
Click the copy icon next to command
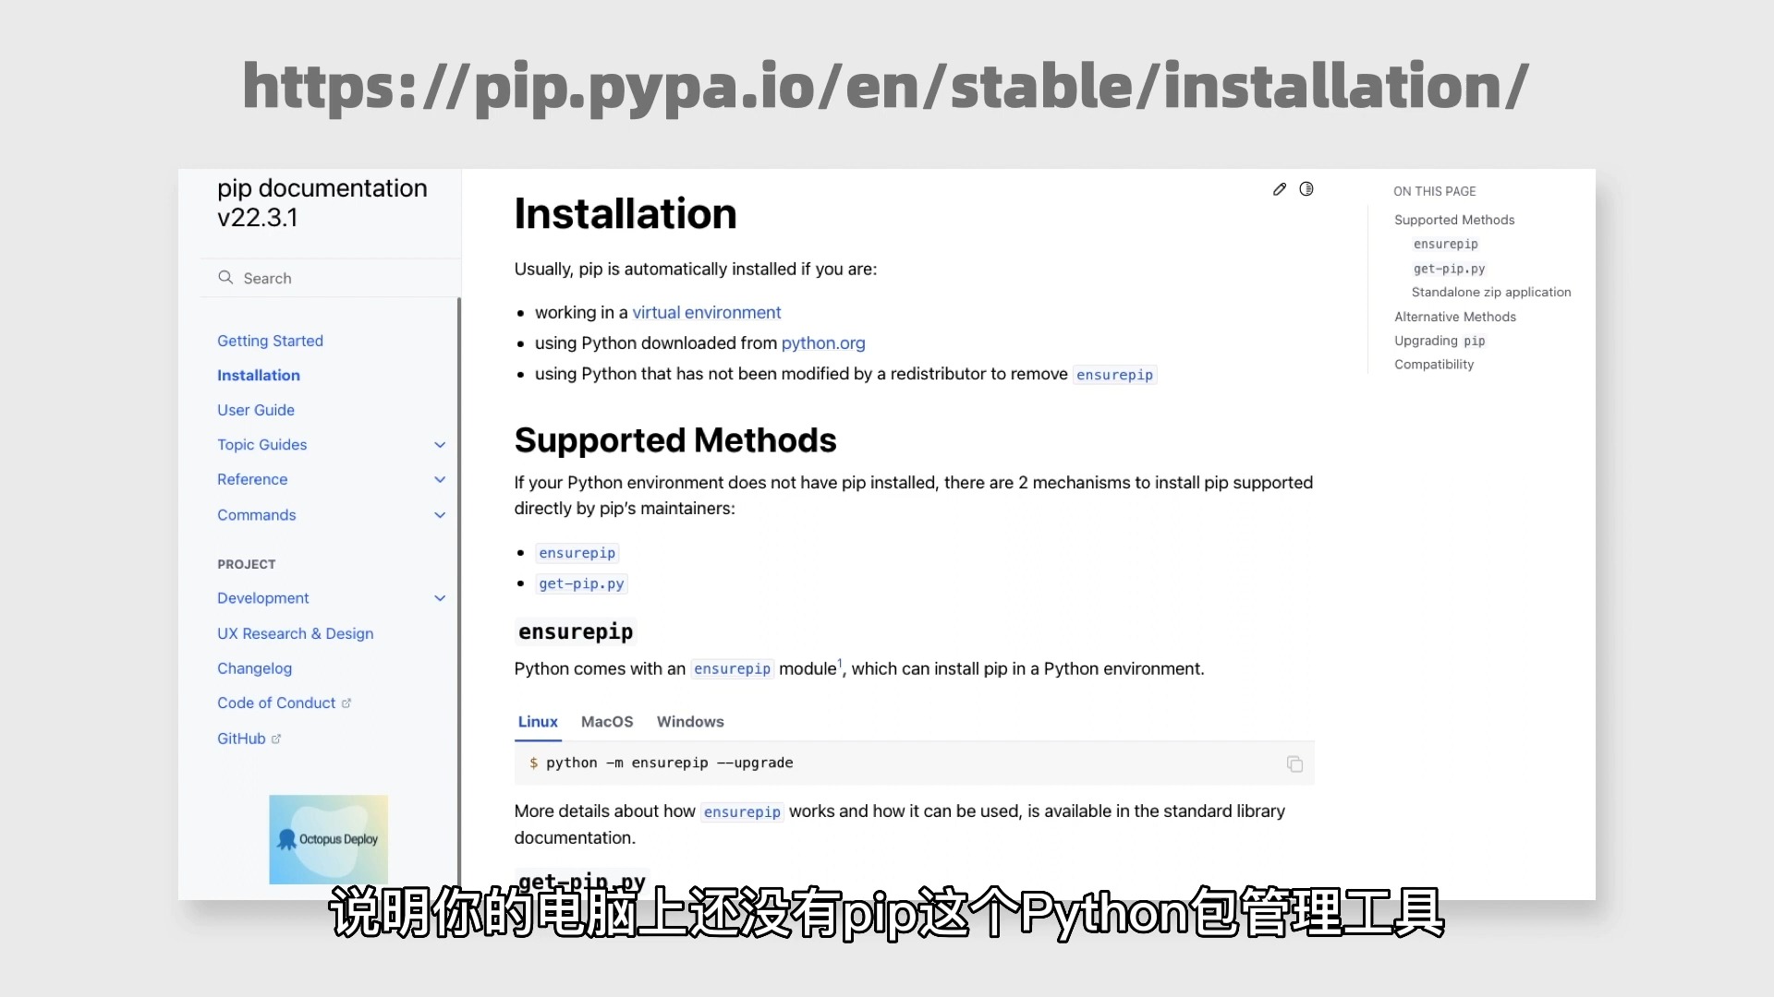point(1294,763)
